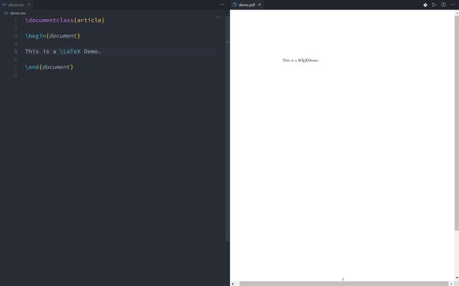Open left editor group's more actions menu

222,4
